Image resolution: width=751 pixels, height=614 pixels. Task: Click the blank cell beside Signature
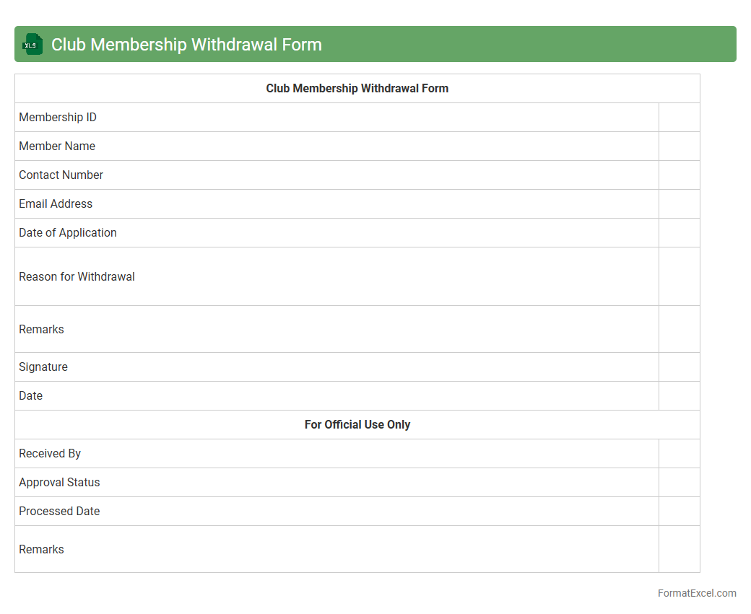[679, 367]
